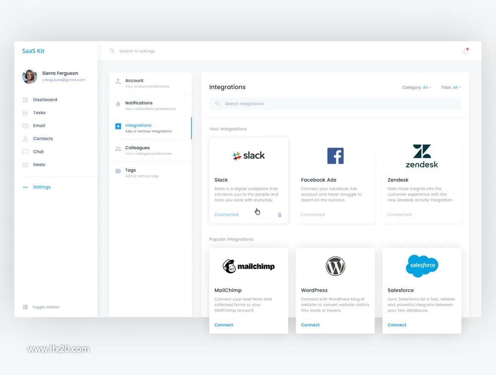
Task: Click Connect on the MailChimp card
Action: coord(224,325)
